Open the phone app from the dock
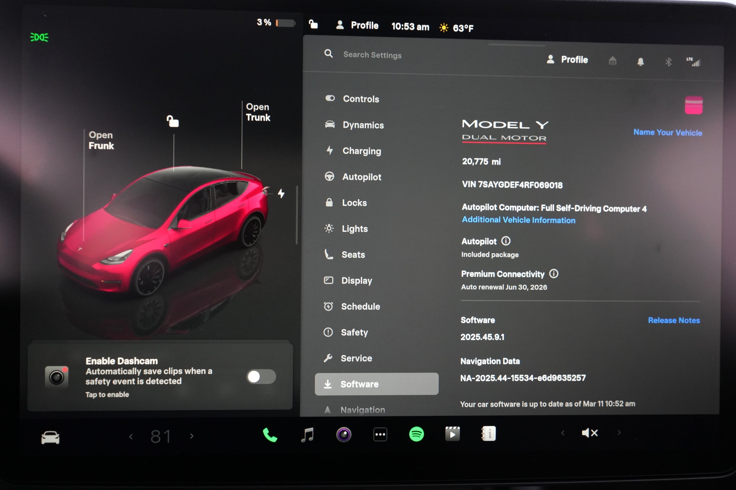Screen dimensions: 736x490 point(269,434)
